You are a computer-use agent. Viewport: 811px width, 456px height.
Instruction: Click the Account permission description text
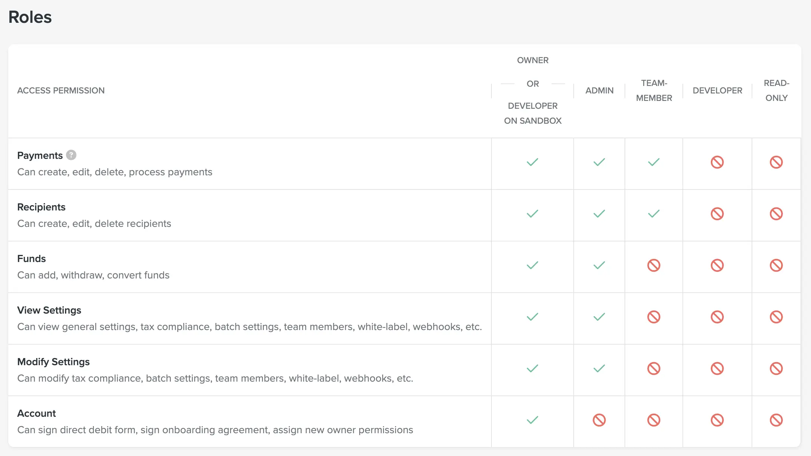(x=215, y=430)
